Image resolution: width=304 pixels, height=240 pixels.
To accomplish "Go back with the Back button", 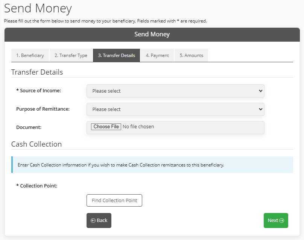I will coord(99,220).
